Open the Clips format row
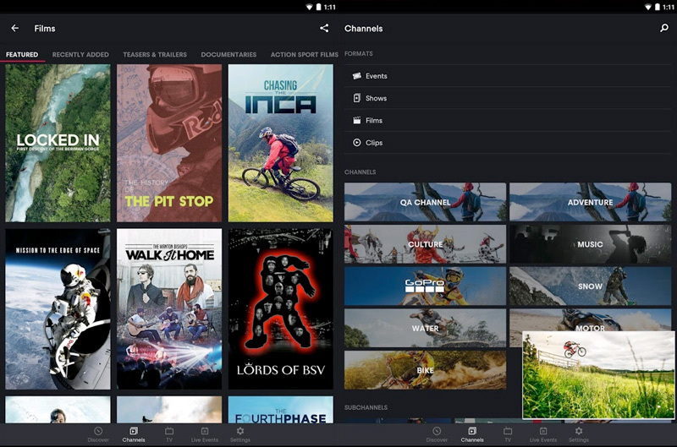This screenshot has height=447, width=677. tap(508, 143)
